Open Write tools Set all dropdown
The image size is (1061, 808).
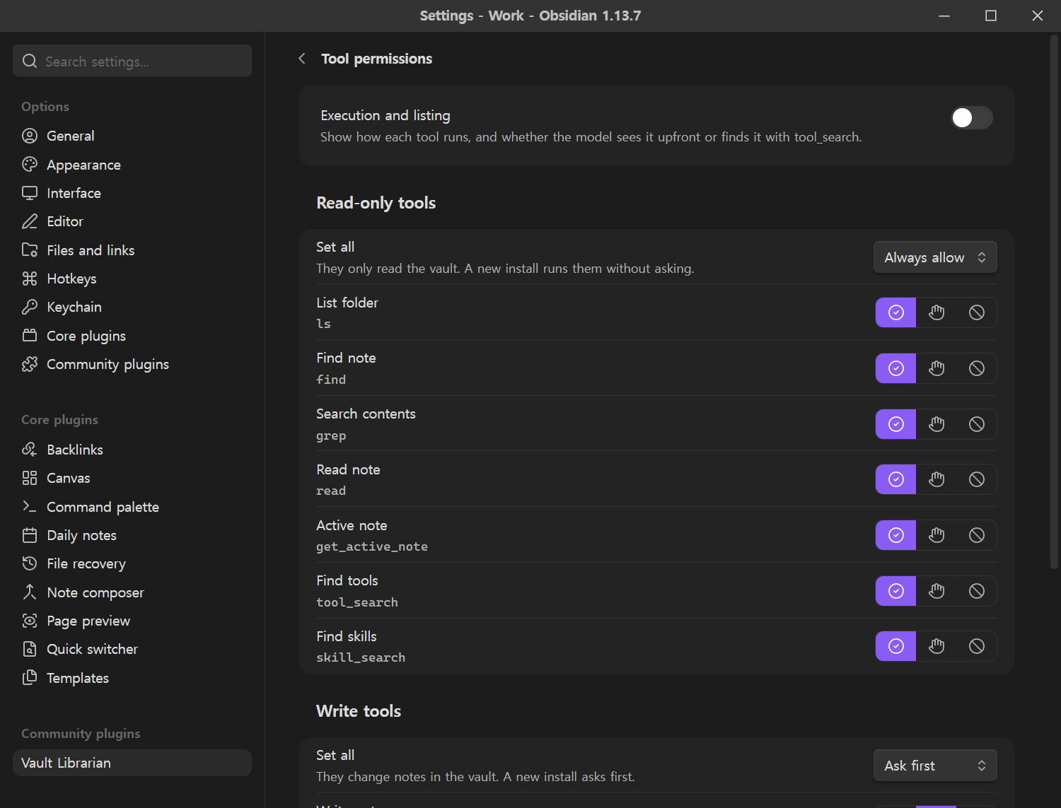935,766
